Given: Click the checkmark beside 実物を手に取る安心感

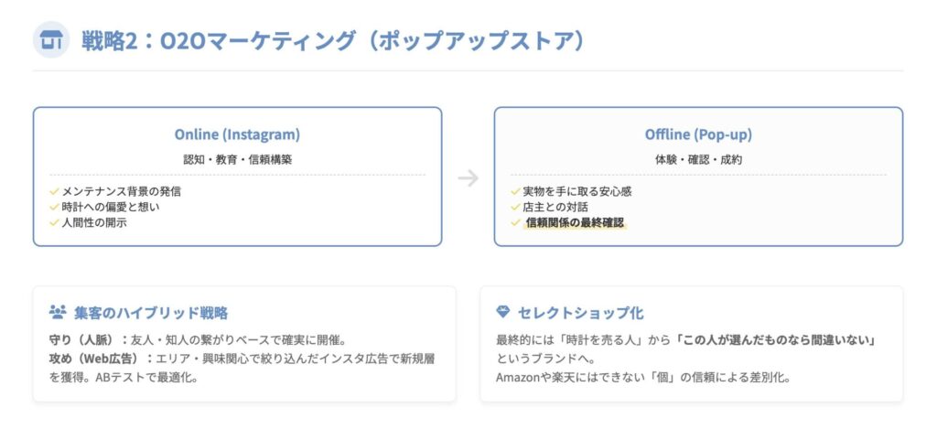Looking at the screenshot, I should 515,191.
